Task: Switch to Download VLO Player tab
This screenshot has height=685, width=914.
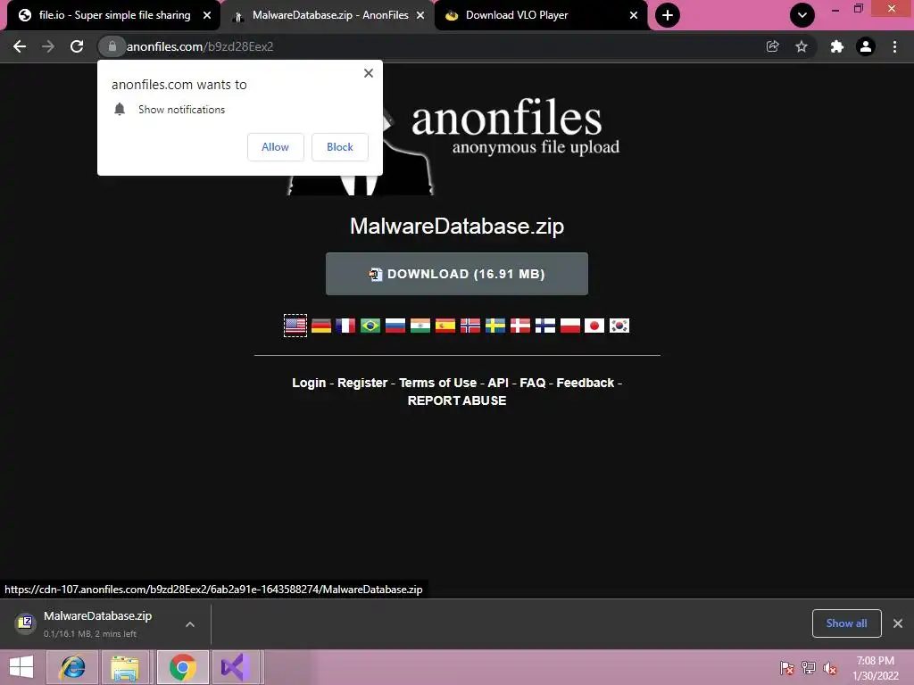Action: point(540,15)
